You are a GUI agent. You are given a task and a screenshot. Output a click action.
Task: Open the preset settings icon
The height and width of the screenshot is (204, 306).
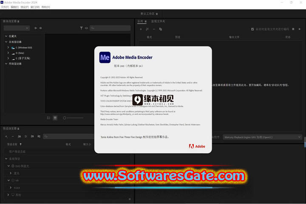(26, 136)
